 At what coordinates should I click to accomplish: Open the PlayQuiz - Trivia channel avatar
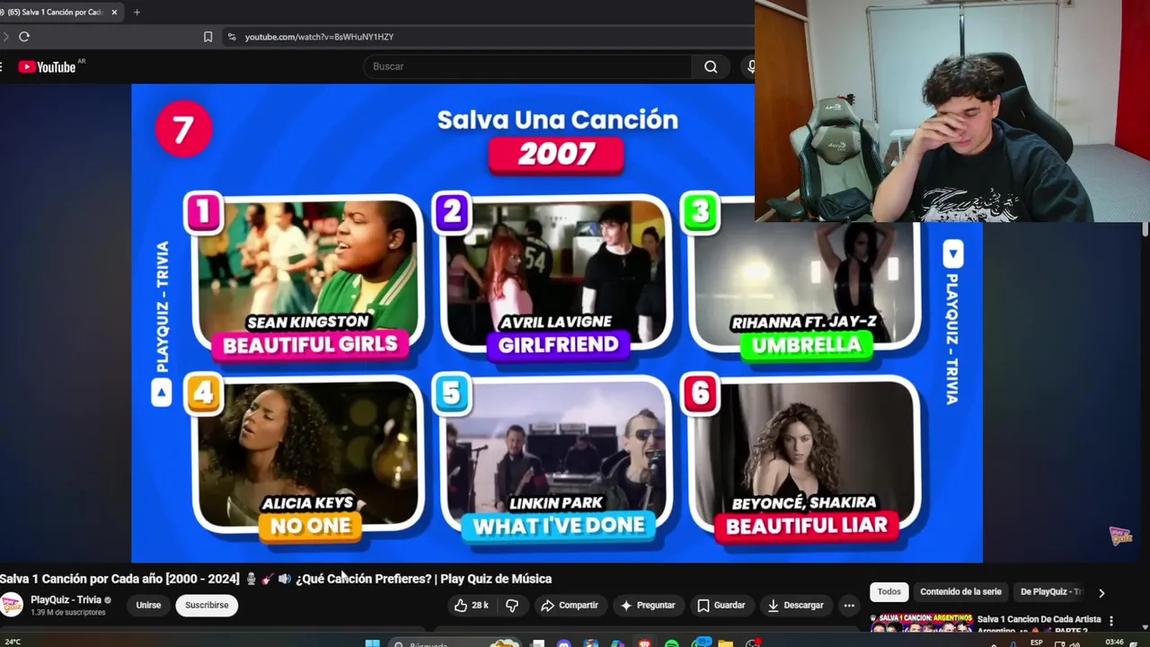pyautogui.click(x=12, y=605)
